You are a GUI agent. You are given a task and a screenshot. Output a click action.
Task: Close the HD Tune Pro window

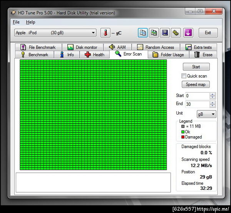point(213,12)
